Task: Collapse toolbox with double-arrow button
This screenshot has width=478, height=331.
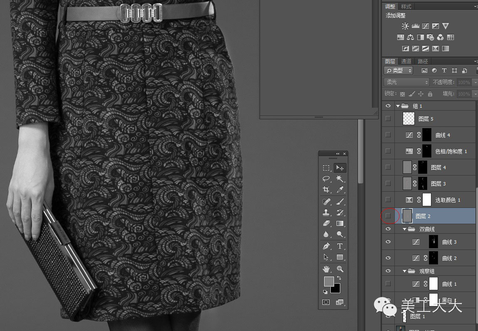Action: (x=337, y=153)
